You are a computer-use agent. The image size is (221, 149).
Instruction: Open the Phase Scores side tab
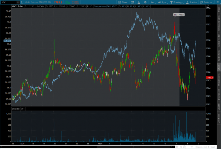[219, 80]
